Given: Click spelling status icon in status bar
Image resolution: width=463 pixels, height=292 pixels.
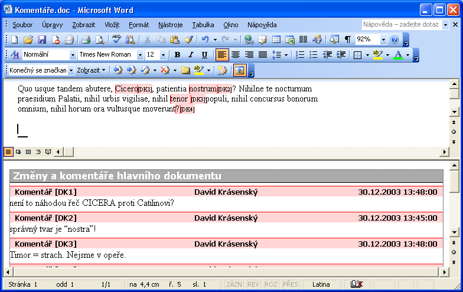Looking at the screenshot, I should pos(356,284).
